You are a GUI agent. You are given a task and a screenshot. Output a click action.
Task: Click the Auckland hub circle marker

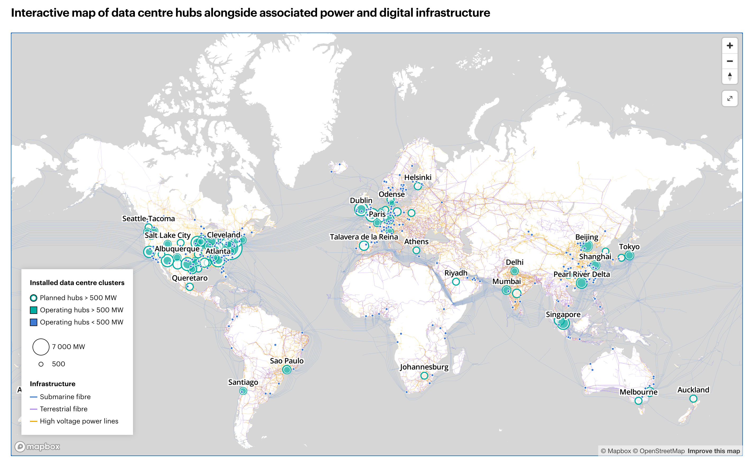(693, 398)
